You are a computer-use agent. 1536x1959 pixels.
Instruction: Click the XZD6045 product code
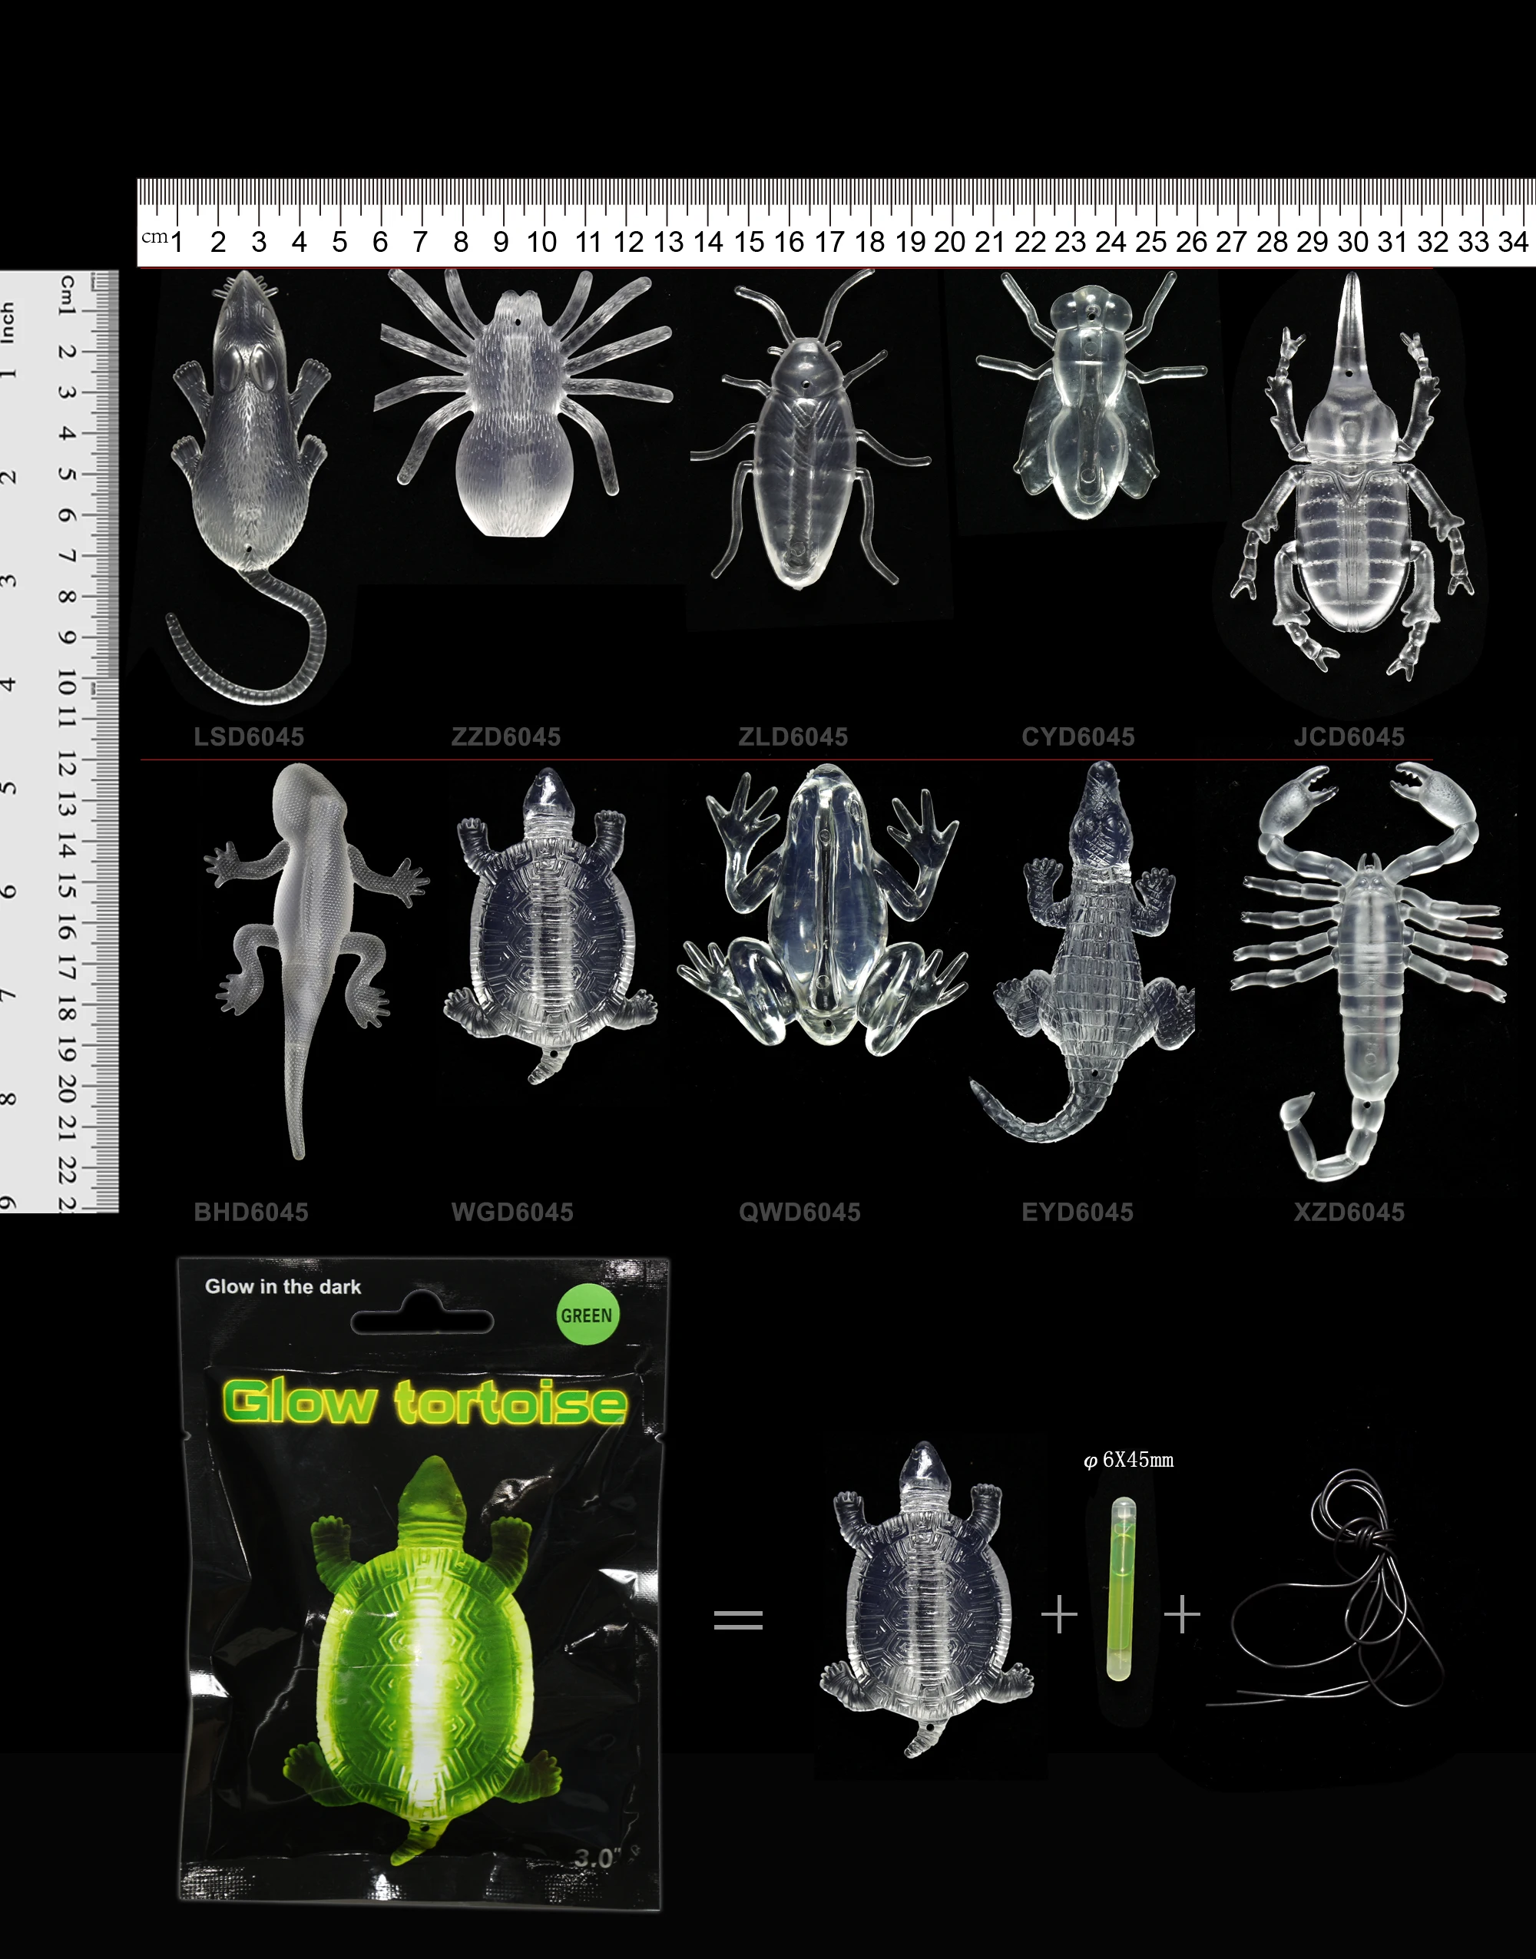1349,1212
